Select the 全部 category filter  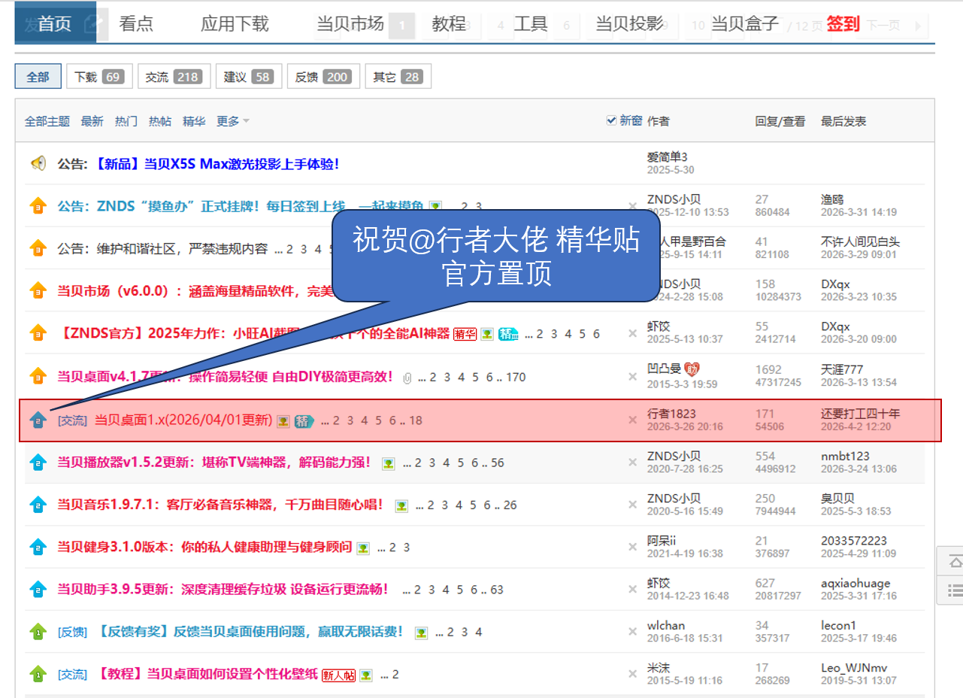(x=38, y=76)
